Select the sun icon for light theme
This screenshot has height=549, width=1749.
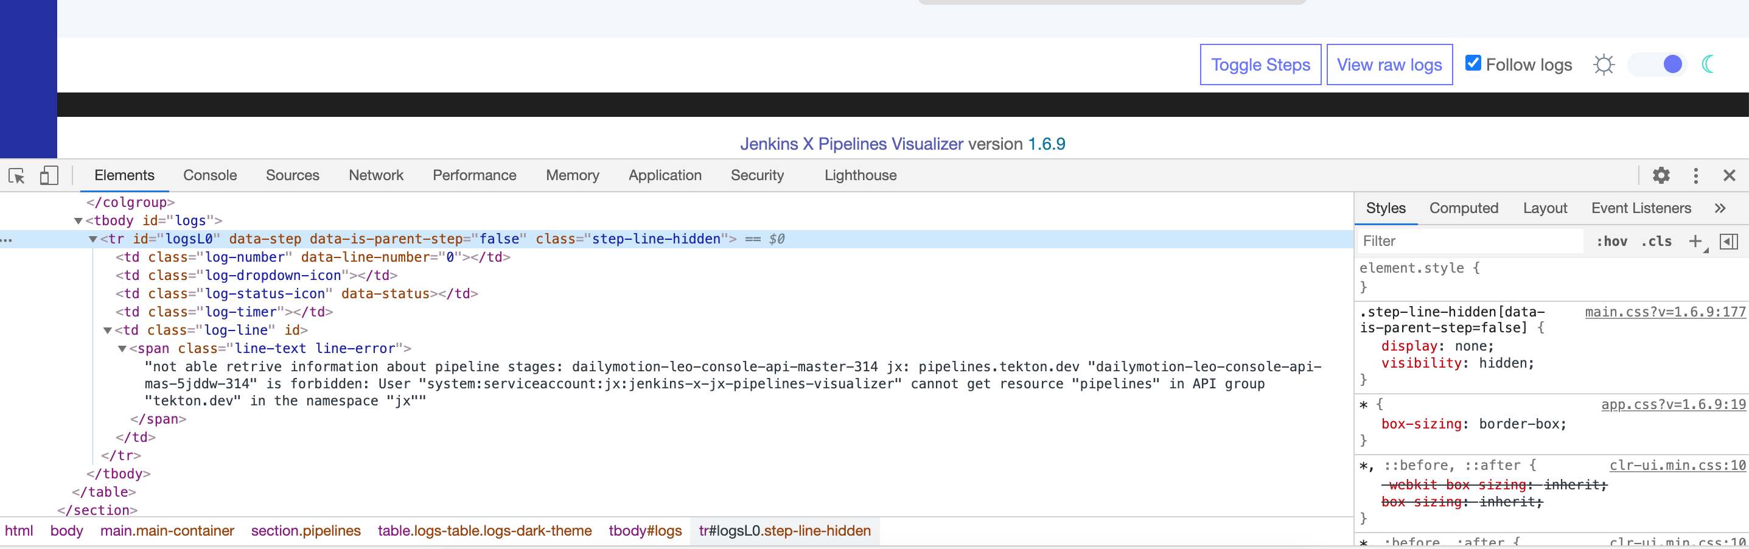(1604, 64)
